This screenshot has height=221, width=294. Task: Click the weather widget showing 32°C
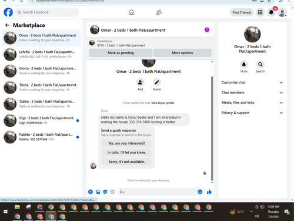tap(238, 212)
